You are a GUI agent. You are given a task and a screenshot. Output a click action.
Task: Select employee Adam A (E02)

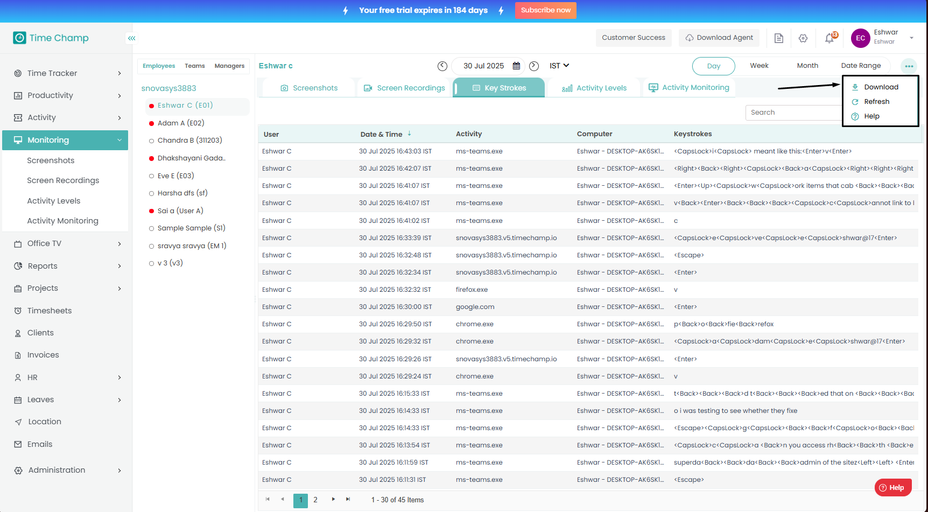point(180,123)
